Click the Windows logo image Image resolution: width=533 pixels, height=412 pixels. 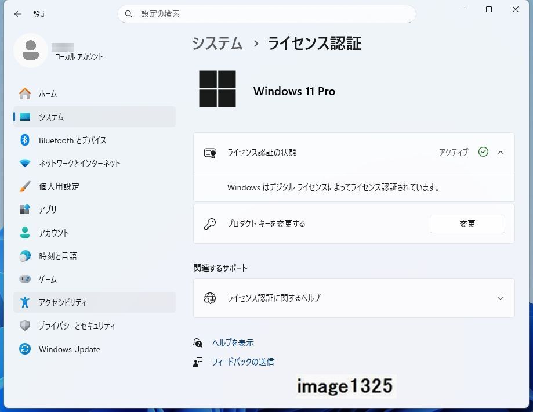[x=217, y=89]
